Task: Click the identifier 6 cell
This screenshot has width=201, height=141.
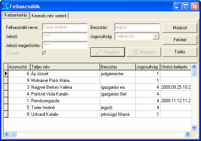Action: (x=19, y=74)
